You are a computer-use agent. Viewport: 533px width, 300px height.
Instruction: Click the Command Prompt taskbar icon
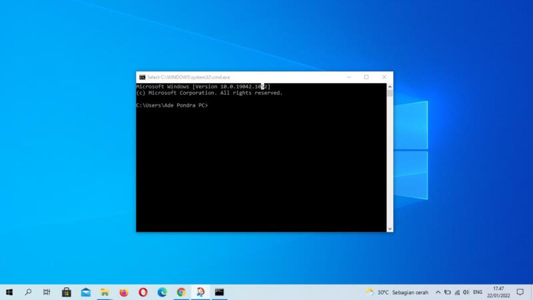220,292
